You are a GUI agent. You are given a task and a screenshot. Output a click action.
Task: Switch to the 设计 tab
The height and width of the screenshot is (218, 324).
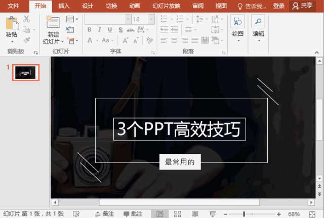click(x=88, y=6)
